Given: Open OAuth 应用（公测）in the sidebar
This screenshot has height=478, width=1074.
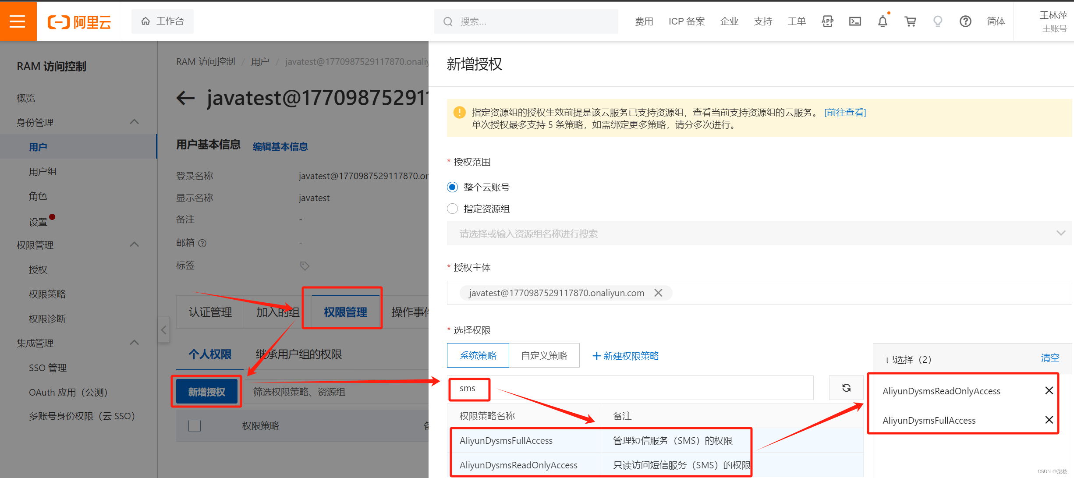Looking at the screenshot, I should click(x=68, y=392).
